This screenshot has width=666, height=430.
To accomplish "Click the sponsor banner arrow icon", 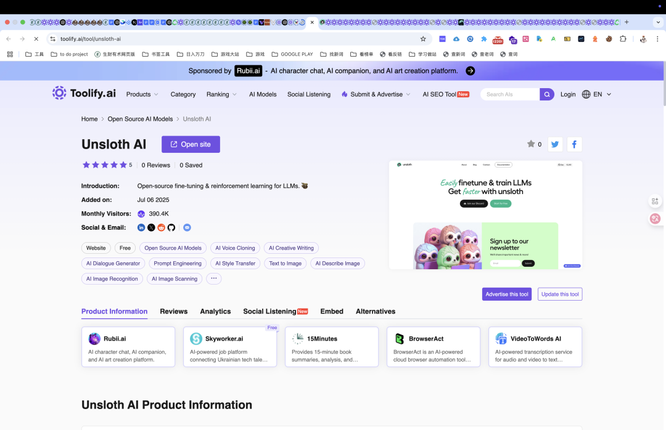I will [x=470, y=71].
